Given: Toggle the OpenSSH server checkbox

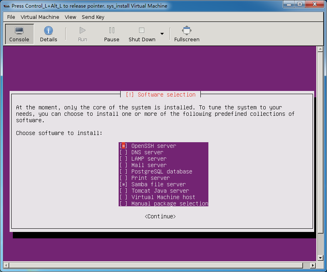Looking at the screenshot, I should point(123,146).
